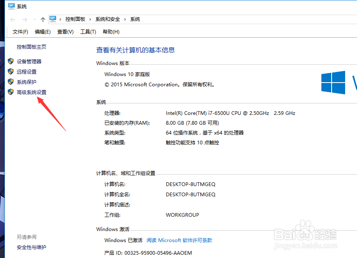
Task: Go up one level with the Up arrow
Action: click(43, 20)
